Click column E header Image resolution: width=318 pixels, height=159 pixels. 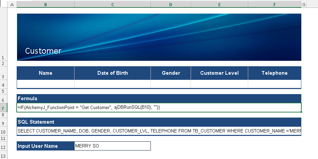tap(219, 4)
